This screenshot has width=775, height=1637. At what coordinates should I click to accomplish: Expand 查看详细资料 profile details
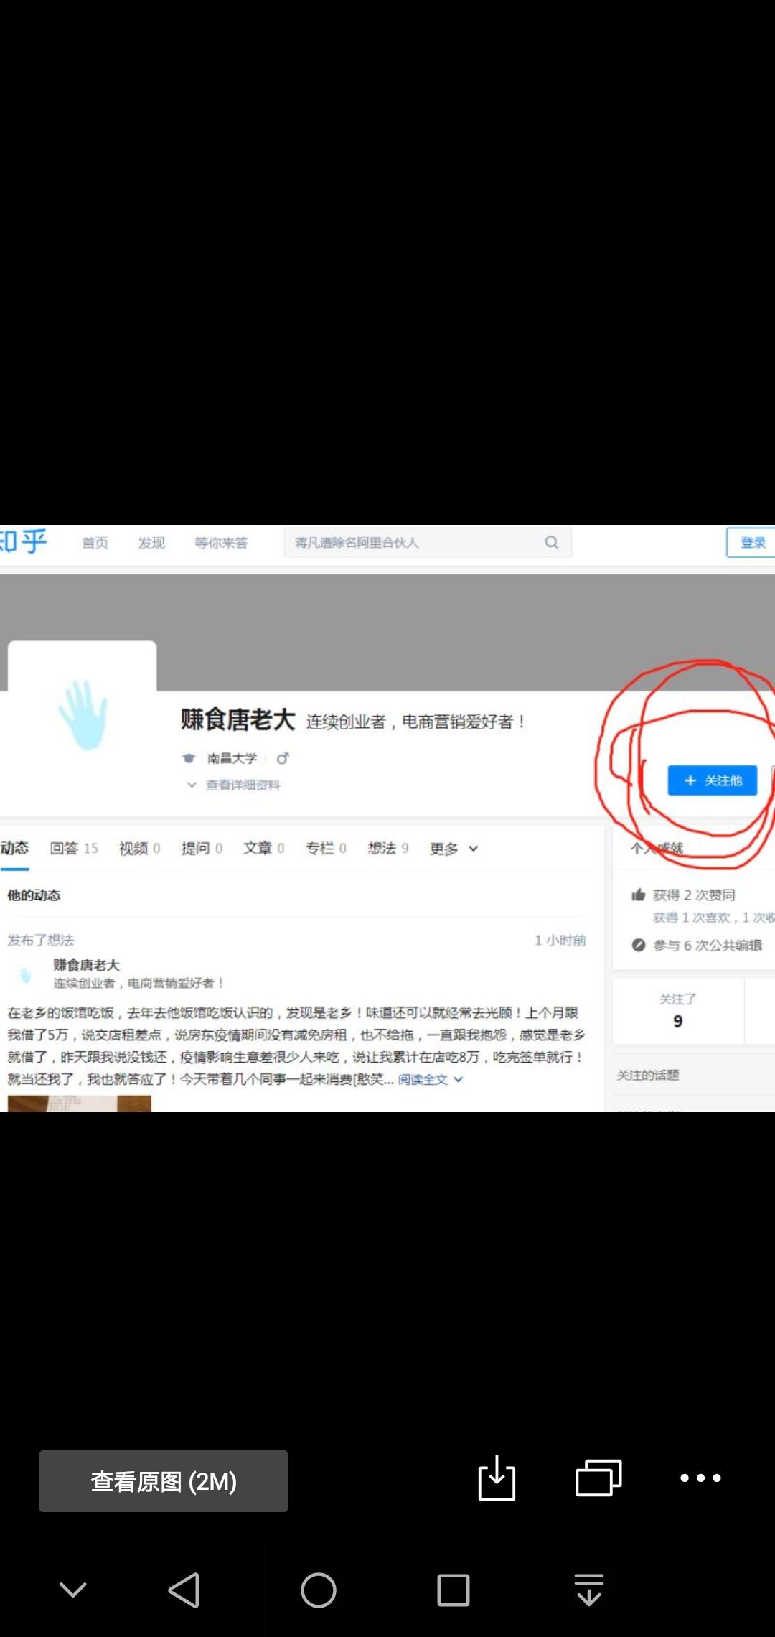[x=234, y=785]
